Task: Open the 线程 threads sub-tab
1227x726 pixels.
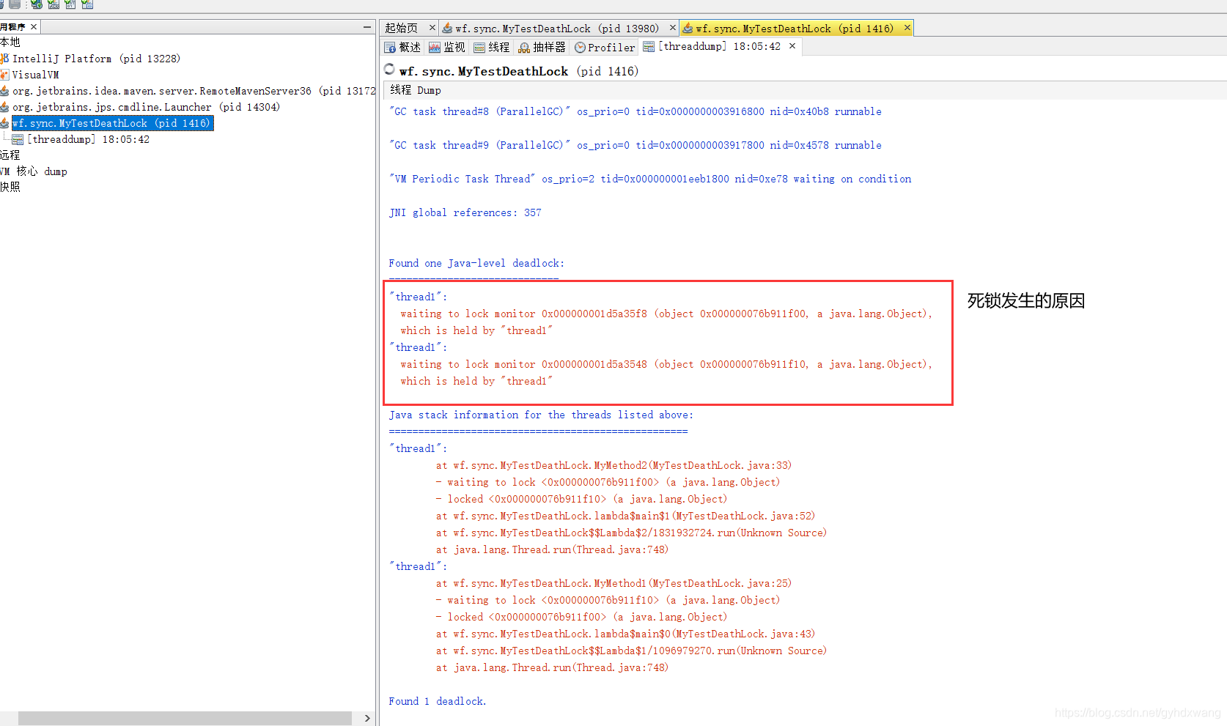Action: coord(492,47)
